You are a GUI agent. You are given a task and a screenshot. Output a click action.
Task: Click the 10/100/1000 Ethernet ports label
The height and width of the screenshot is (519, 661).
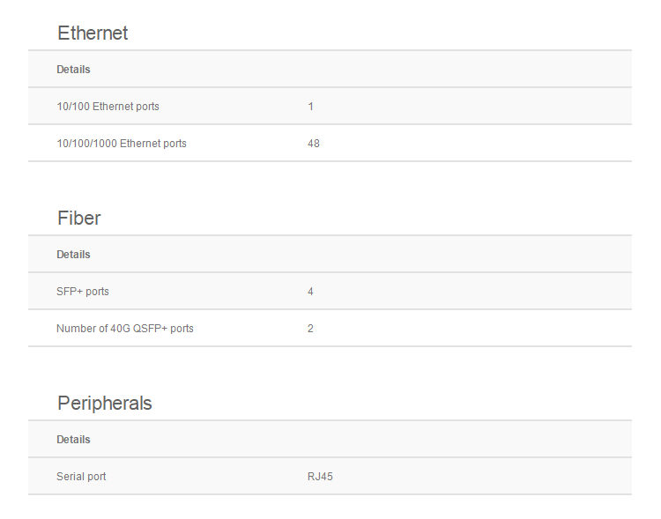pyautogui.click(x=122, y=144)
